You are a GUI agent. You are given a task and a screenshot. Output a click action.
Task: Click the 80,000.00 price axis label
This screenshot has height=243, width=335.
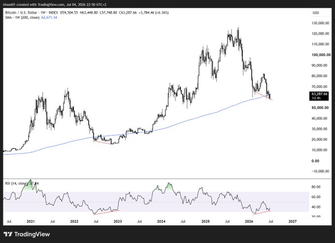(319, 76)
